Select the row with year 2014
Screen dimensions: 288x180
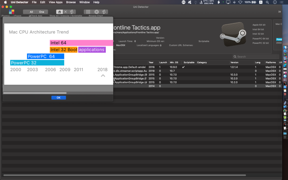click(x=197, y=86)
